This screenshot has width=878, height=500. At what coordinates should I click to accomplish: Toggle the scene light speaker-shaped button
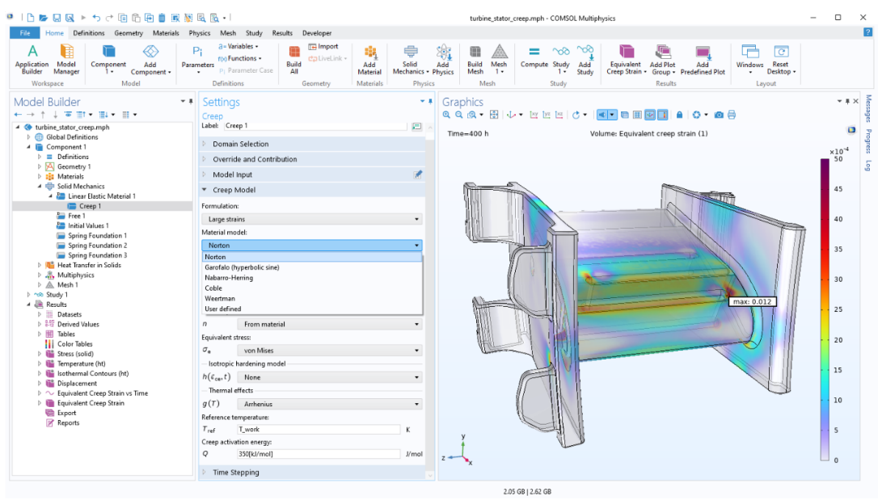[x=602, y=115]
